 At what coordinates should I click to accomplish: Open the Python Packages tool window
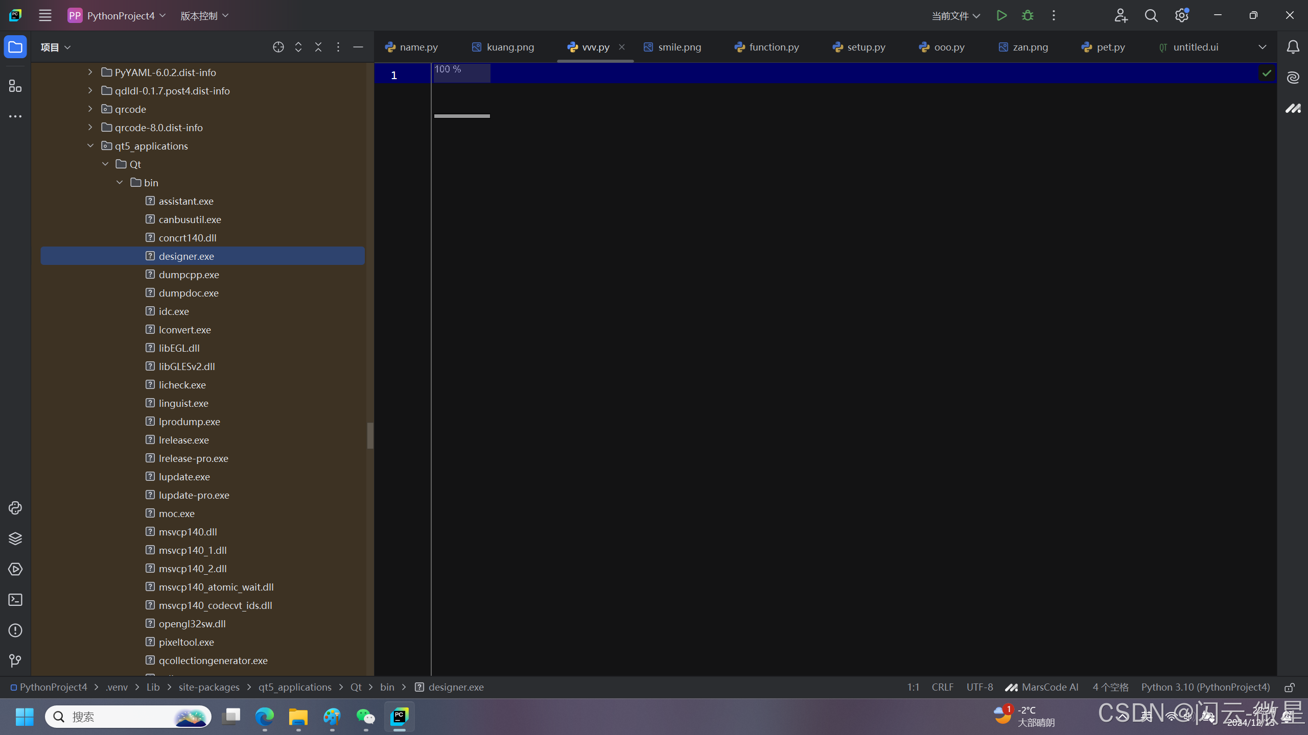tap(15, 538)
